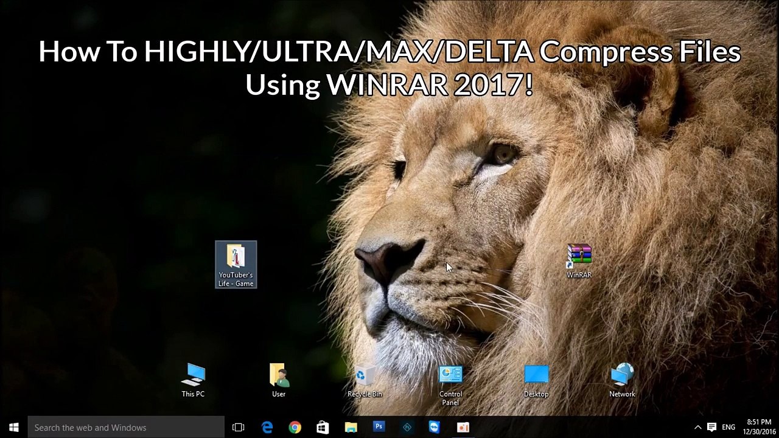Select the YouTuber's Life - Game folder
Image resolution: width=779 pixels, height=438 pixels.
(236, 265)
